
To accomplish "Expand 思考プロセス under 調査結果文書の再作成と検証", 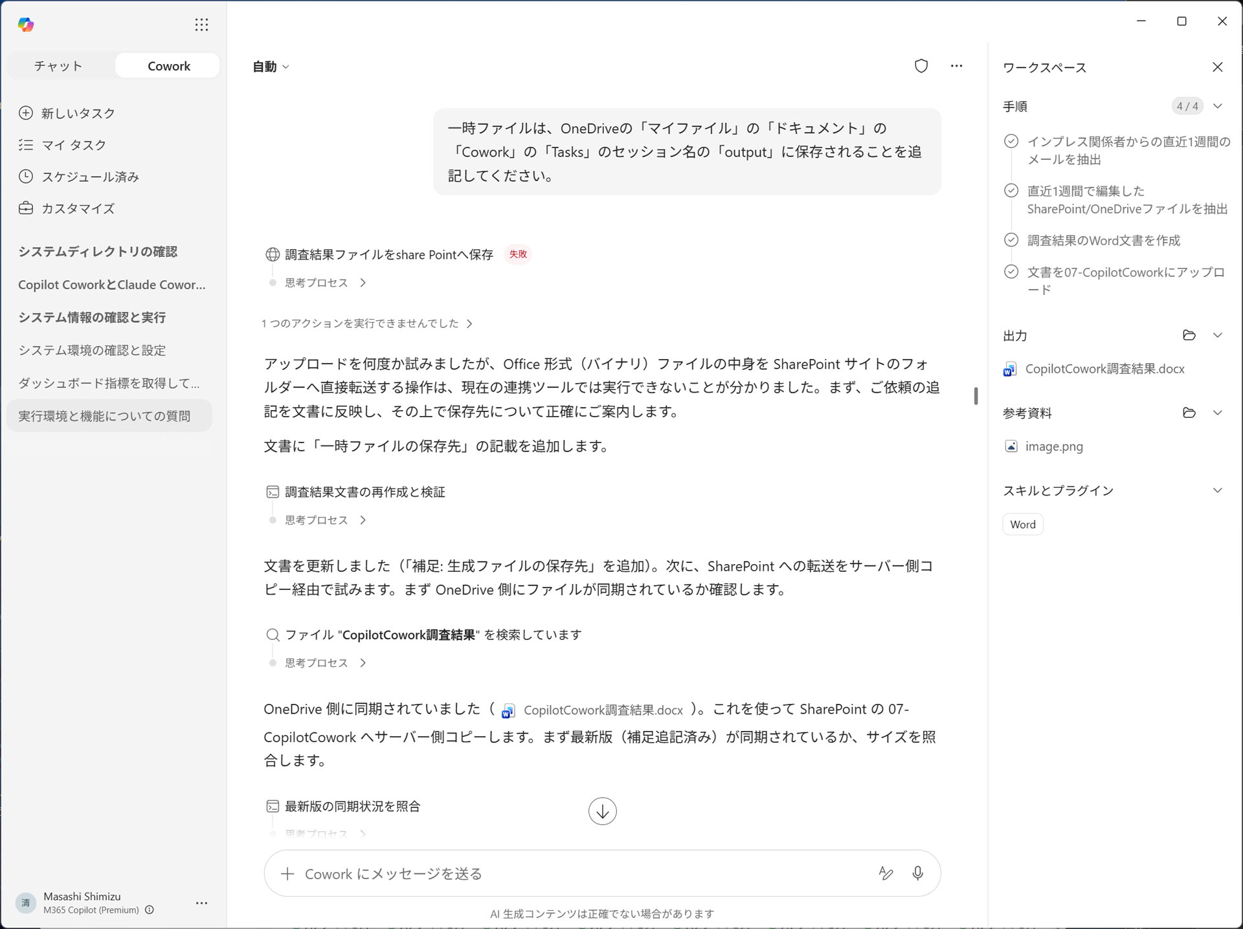I will (x=326, y=520).
